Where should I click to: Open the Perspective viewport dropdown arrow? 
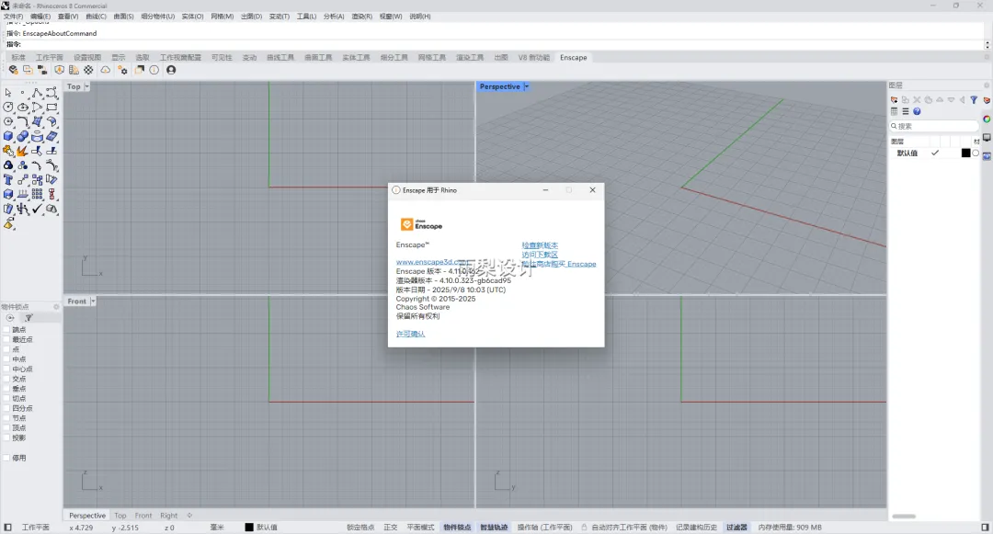[x=526, y=86]
